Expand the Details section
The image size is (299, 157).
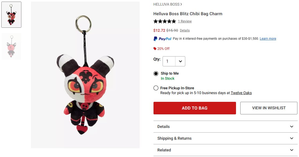tap(225, 127)
